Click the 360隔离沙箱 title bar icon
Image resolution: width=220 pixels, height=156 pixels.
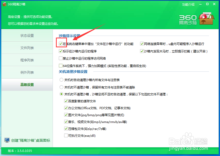[x=5, y=4]
